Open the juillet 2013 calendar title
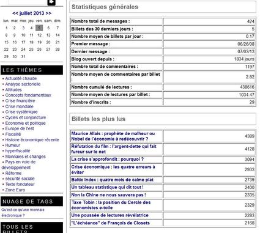Screen dimensions: 260x233 (x=32, y=13)
